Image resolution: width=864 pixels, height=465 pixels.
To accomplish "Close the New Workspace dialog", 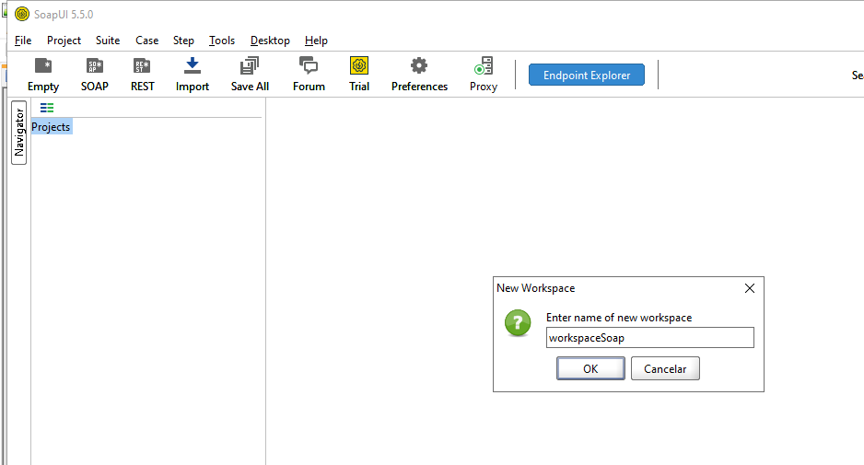I will click(750, 288).
